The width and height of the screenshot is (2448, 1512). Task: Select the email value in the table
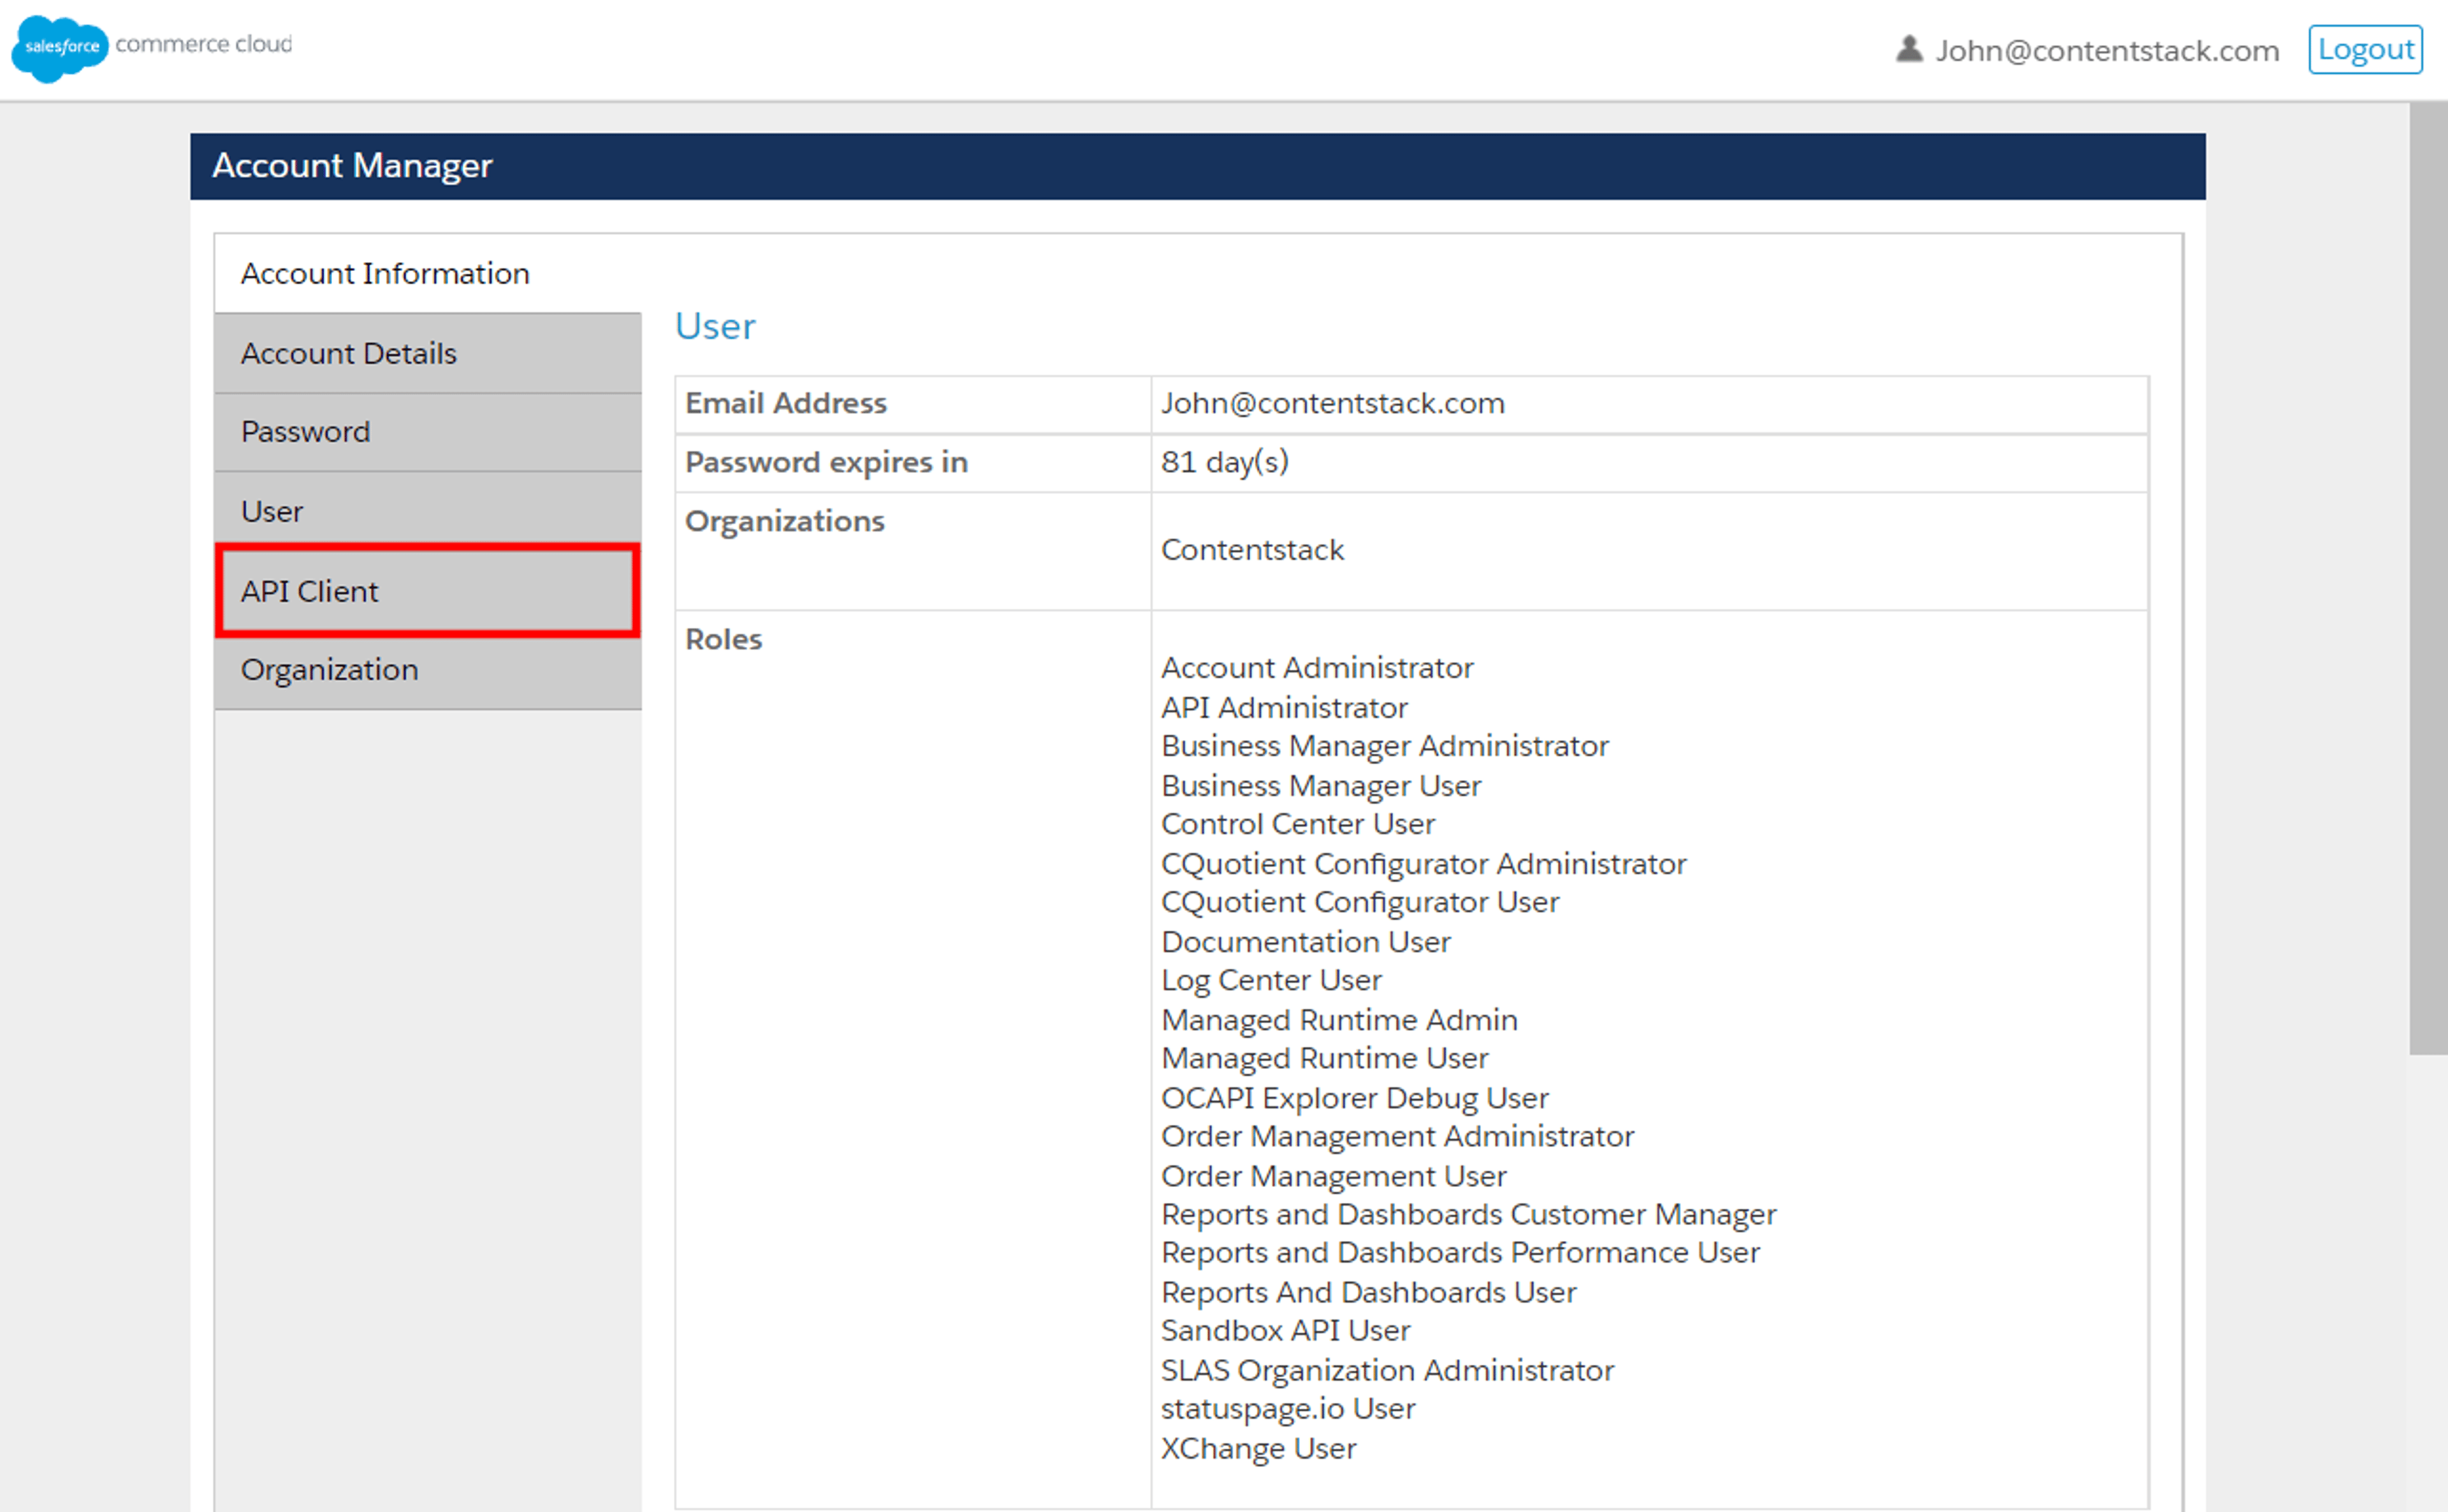[x=1333, y=403]
